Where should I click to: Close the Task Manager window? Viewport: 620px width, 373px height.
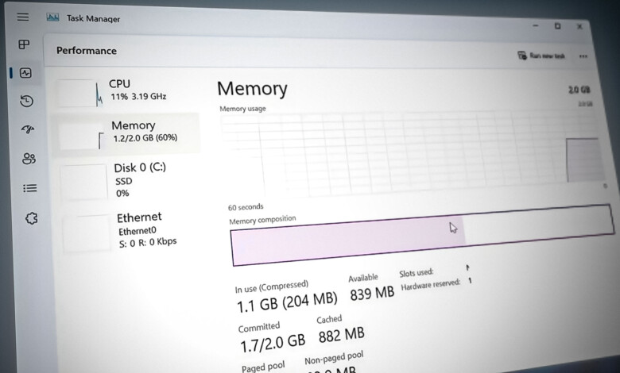click(x=579, y=26)
